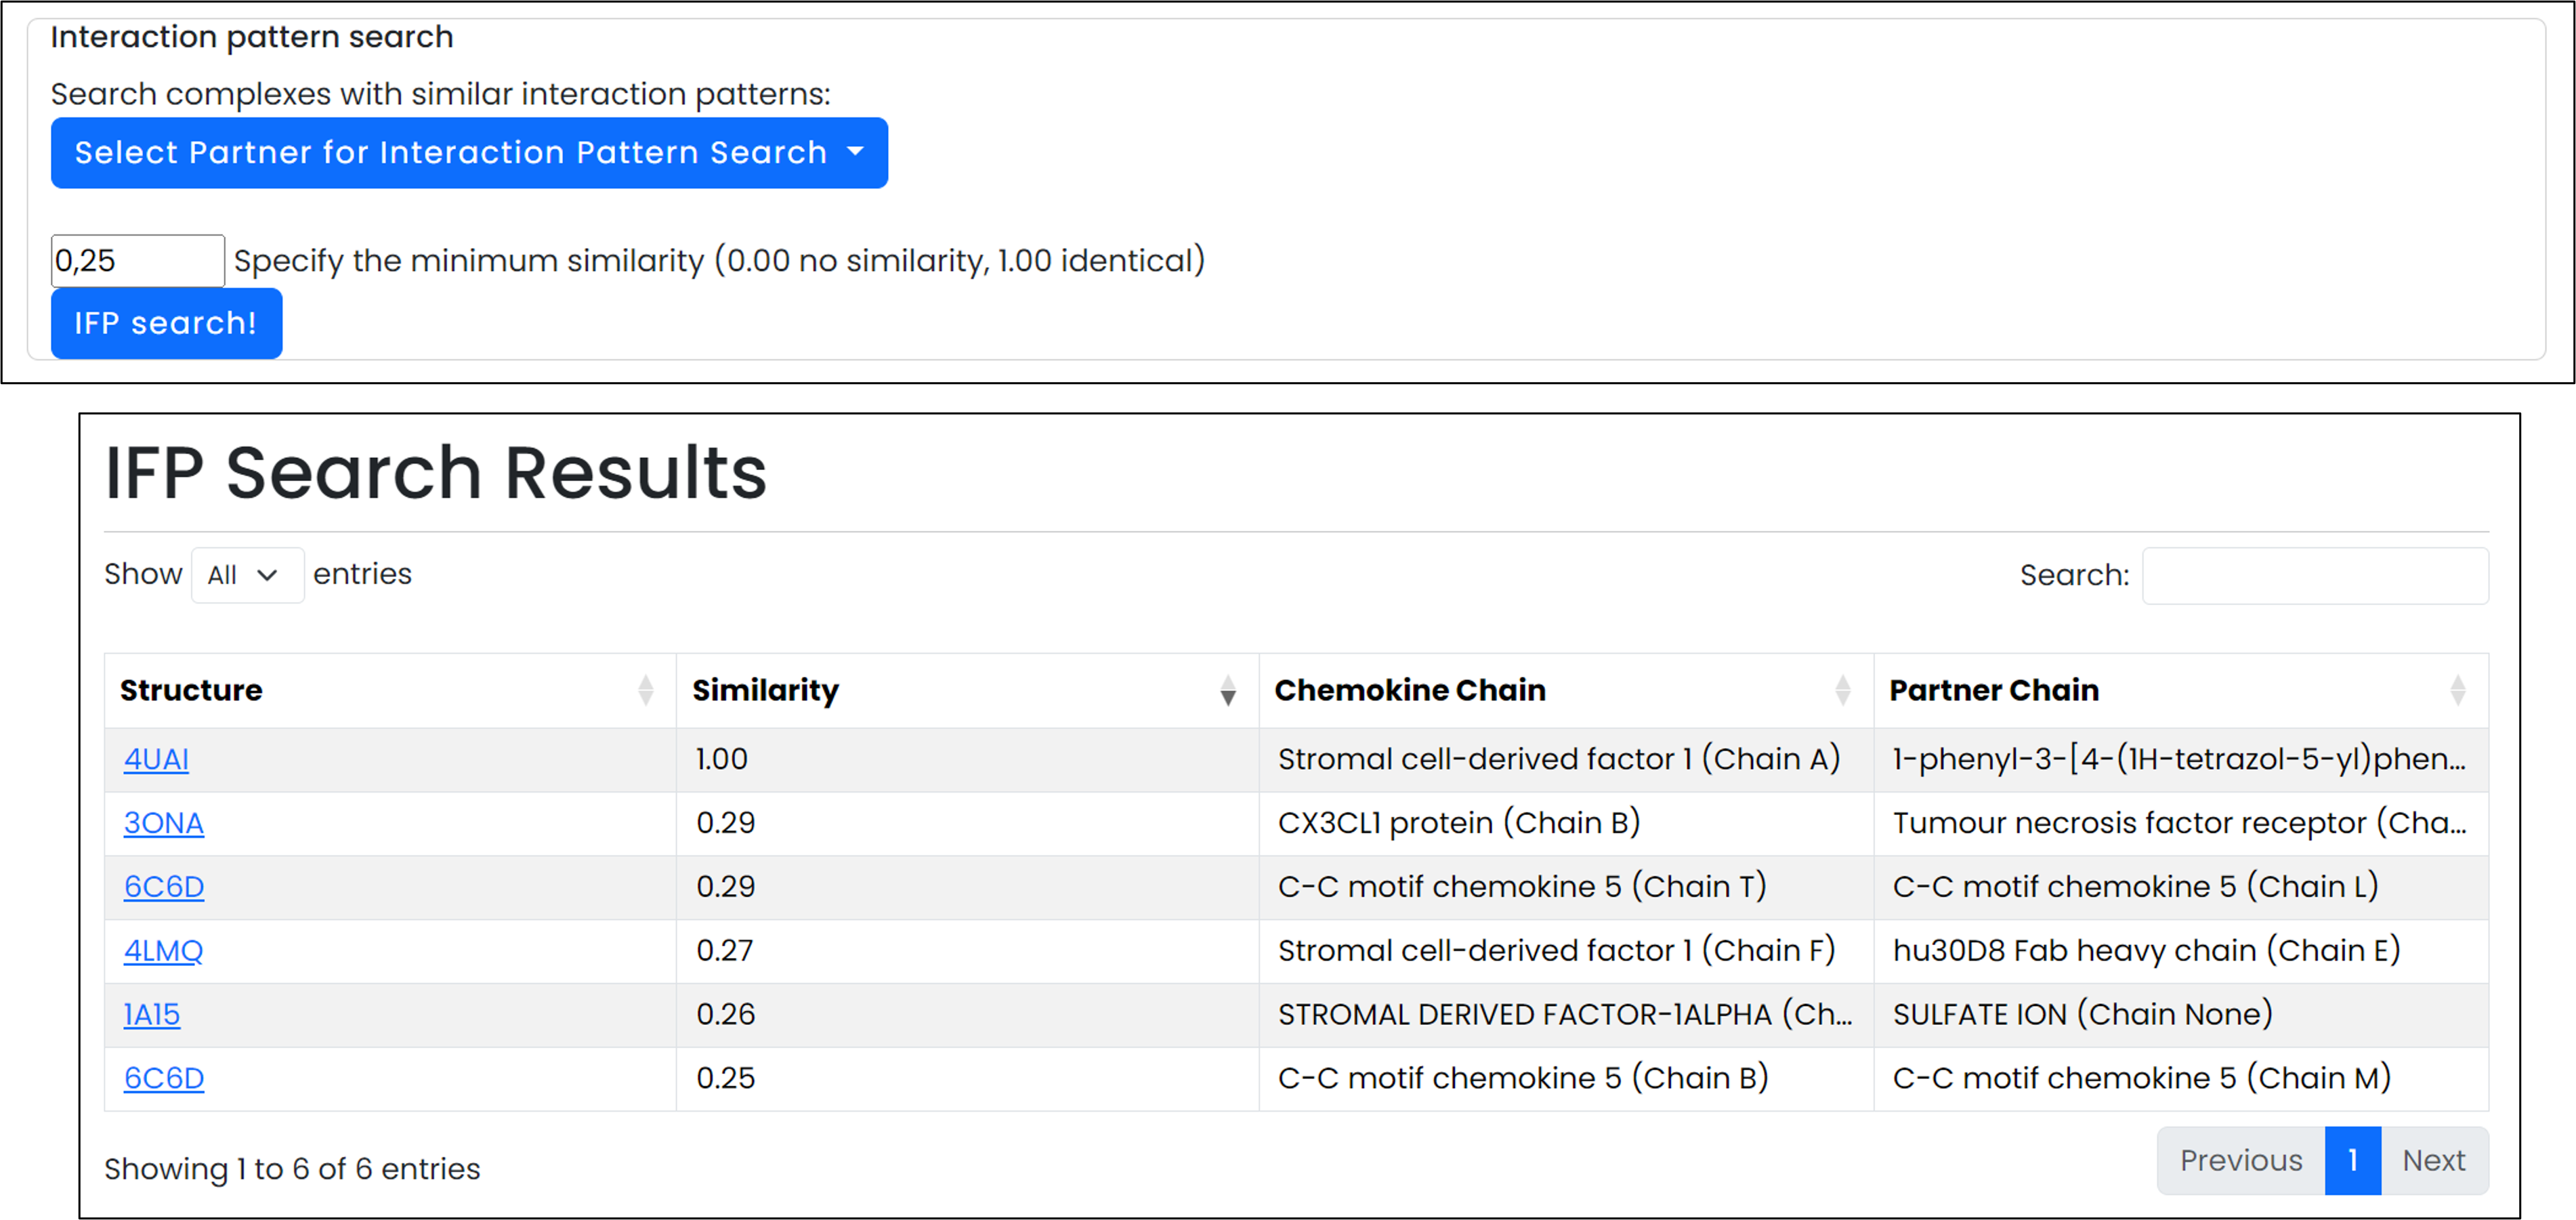The image size is (2576, 1220).
Task: Sort by Partner Chain column arrows
Action: click(2457, 690)
